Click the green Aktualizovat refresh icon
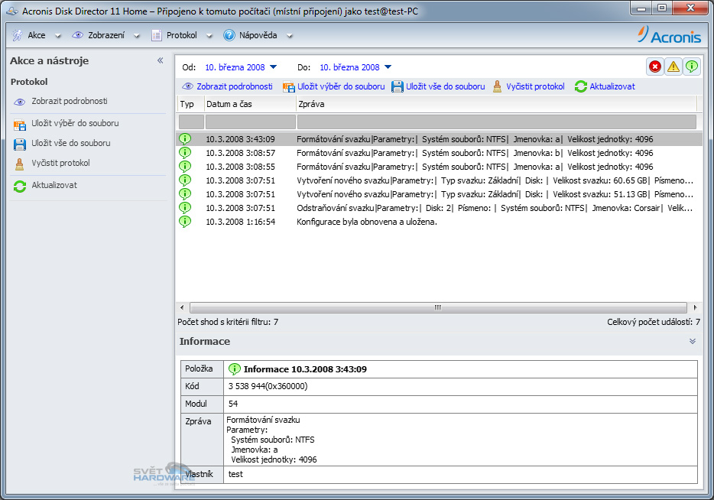 click(18, 186)
